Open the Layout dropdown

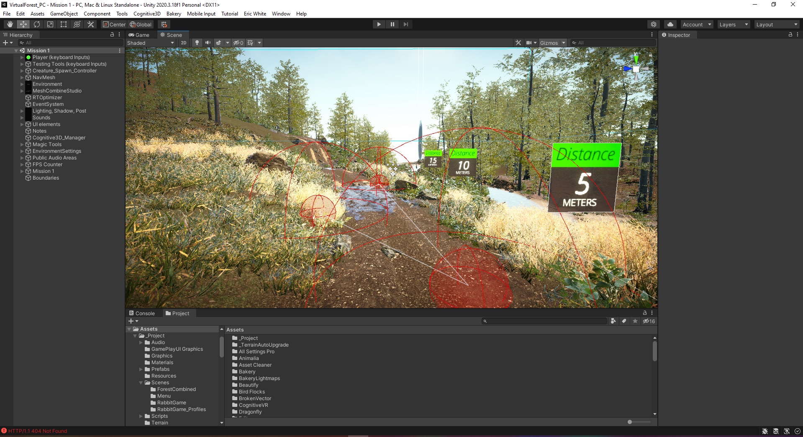tap(777, 24)
